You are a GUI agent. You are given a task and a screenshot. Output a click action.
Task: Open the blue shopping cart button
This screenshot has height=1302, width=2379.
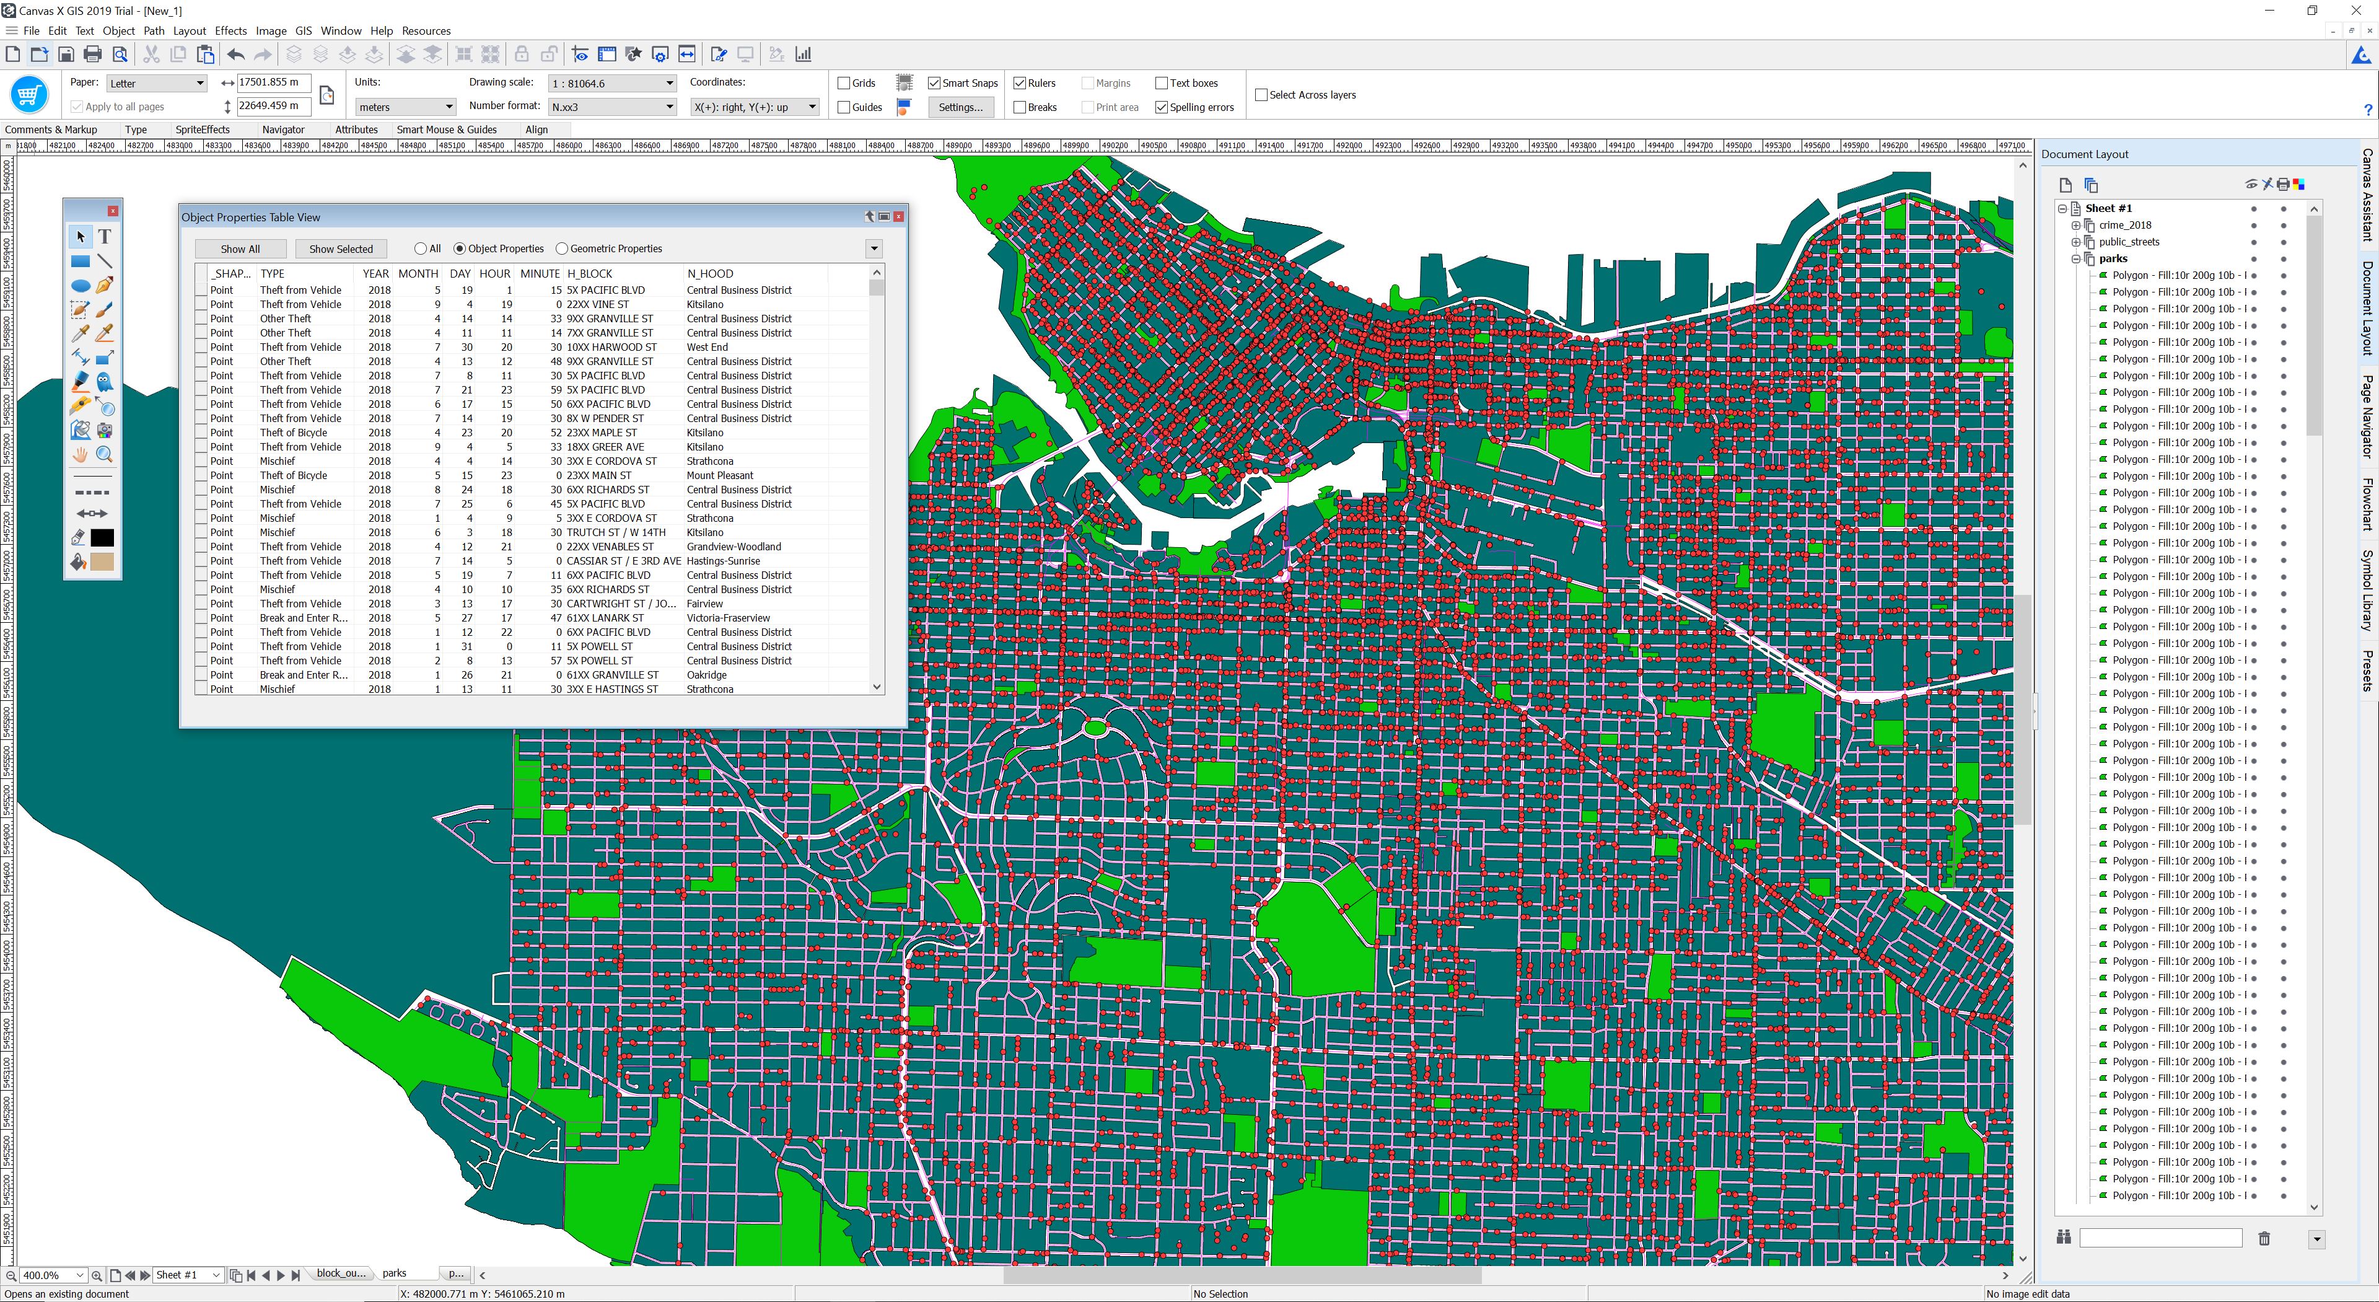click(28, 95)
